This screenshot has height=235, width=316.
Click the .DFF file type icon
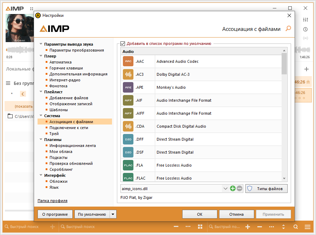pyautogui.click(x=128, y=139)
